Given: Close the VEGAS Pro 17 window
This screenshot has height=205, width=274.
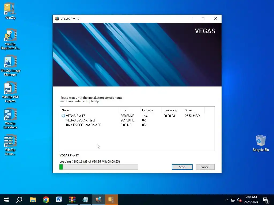Looking at the screenshot, I should 215,19.
